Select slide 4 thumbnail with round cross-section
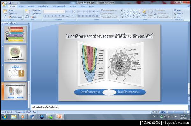 (x=16, y=53)
